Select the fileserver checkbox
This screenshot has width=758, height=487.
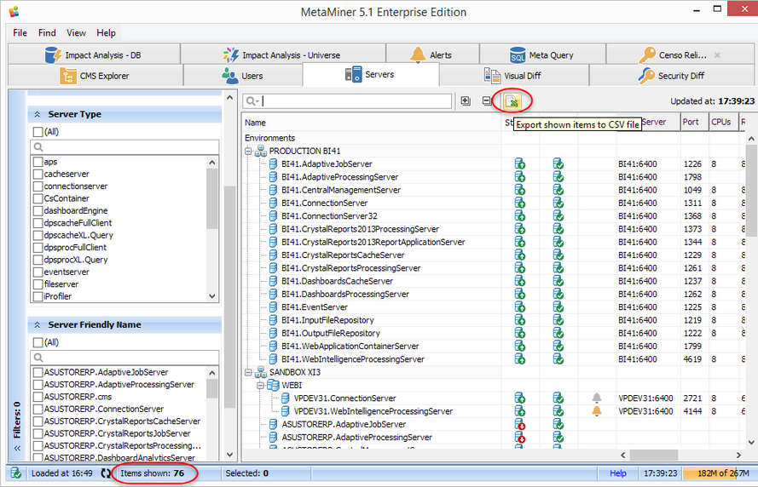38,284
